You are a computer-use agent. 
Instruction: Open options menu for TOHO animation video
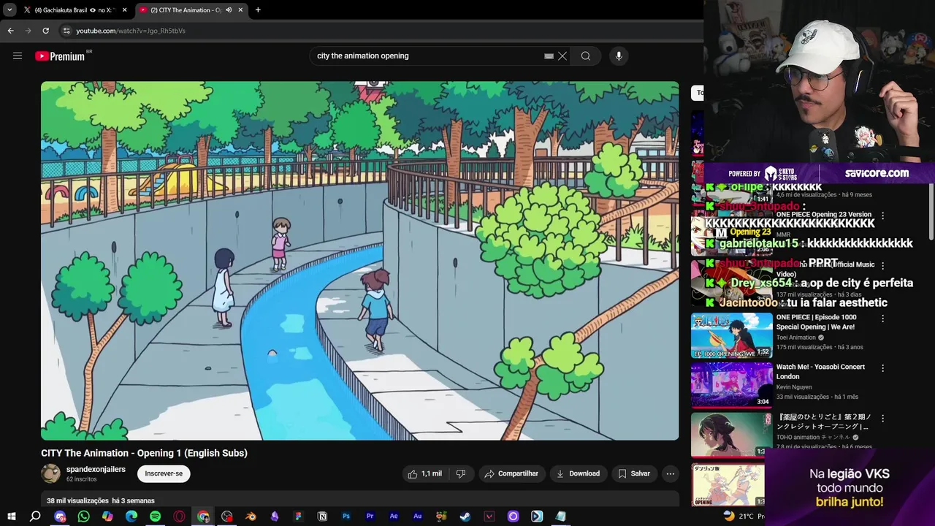pyautogui.click(x=882, y=419)
